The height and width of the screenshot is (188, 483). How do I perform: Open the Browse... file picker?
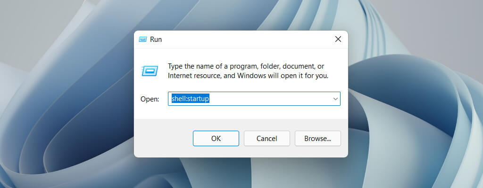(317, 139)
